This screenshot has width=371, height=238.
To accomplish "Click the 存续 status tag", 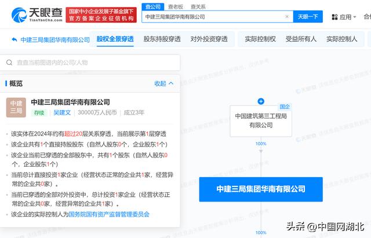I will [x=39, y=113].
